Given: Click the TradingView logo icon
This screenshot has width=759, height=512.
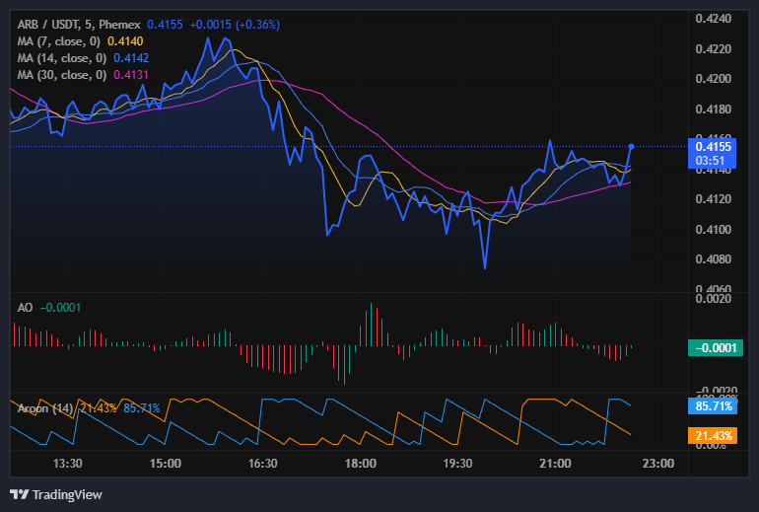Looking at the screenshot, I should [19, 493].
